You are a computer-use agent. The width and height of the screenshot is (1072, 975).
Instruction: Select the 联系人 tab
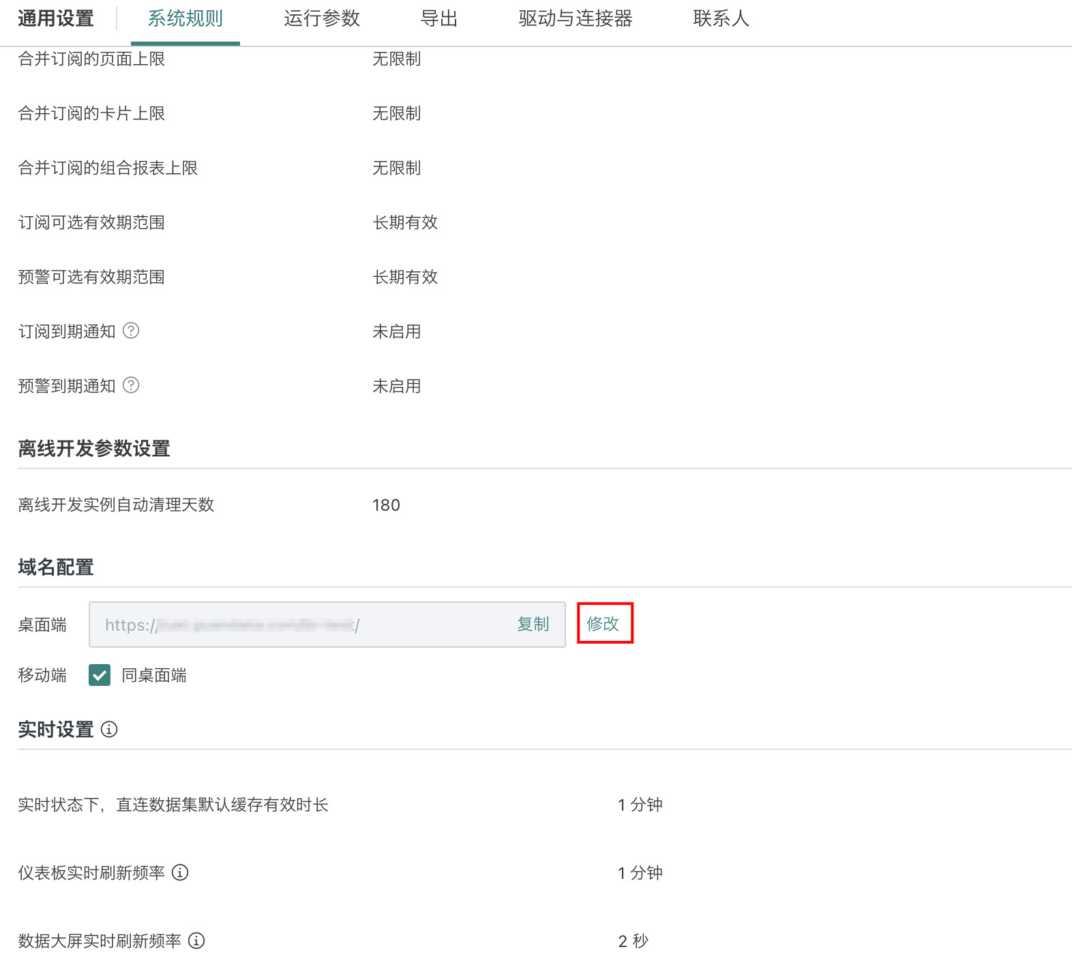pos(721,19)
